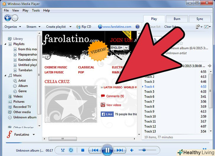
Task: Open the Tambalan playlist
Action: [25, 70]
